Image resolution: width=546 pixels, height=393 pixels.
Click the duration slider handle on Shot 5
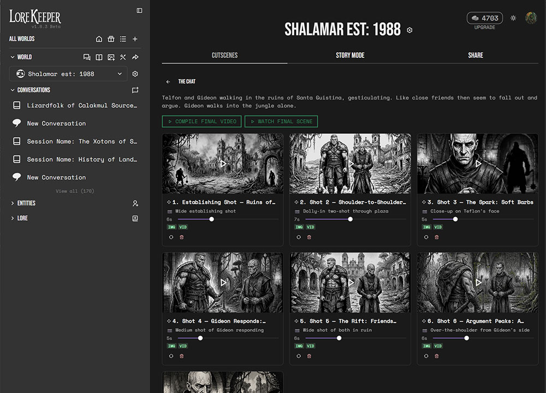point(339,338)
